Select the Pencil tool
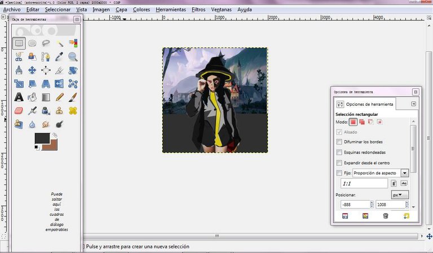Screen dimensions: 433x253 59,97
